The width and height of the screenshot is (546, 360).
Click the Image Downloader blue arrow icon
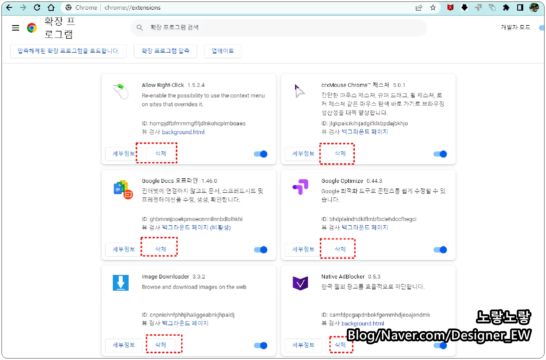coord(121,283)
